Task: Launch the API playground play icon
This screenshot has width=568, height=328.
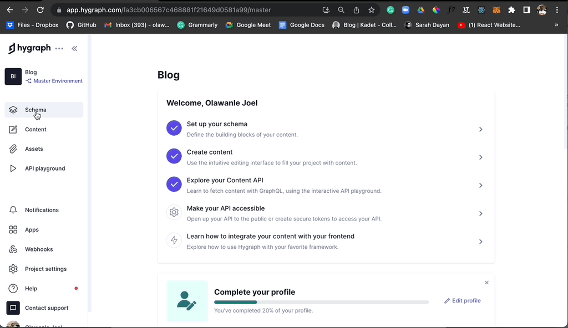Action: (x=13, y=168)
